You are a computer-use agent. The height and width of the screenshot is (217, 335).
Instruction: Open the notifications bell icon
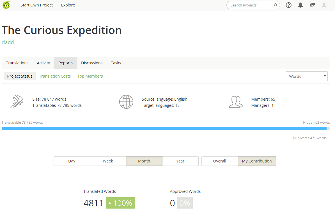(x=300, y=5)
